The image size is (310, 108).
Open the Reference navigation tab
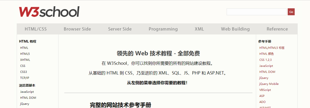click(277, 29)
